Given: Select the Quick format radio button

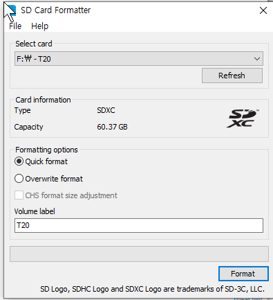Looking at the screenshot, I should (19, 161).
